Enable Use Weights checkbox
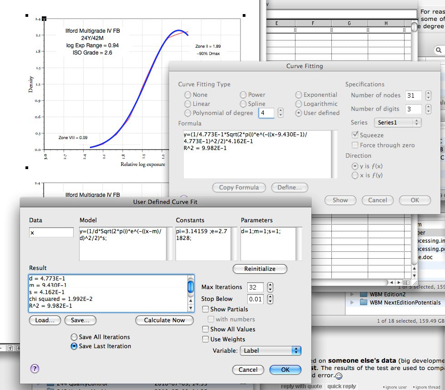445x390 pixels. pyautogui.click(x=205, y=339)
